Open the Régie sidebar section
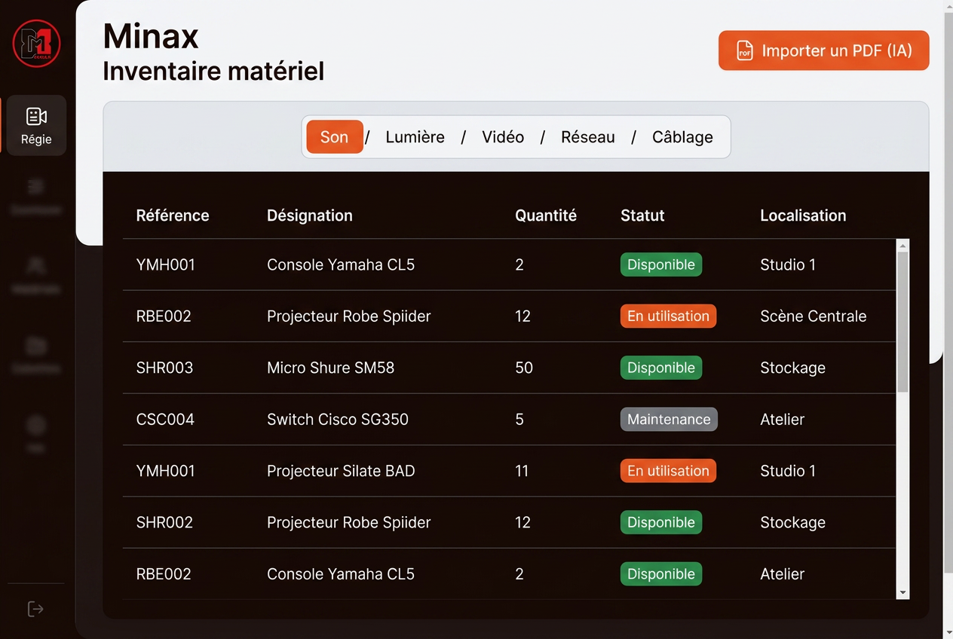Image resolution: width=953 pixels, height=639 pixels. coord(36,125)
